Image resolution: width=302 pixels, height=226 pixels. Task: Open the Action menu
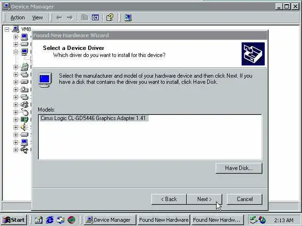tap(17, 18)
